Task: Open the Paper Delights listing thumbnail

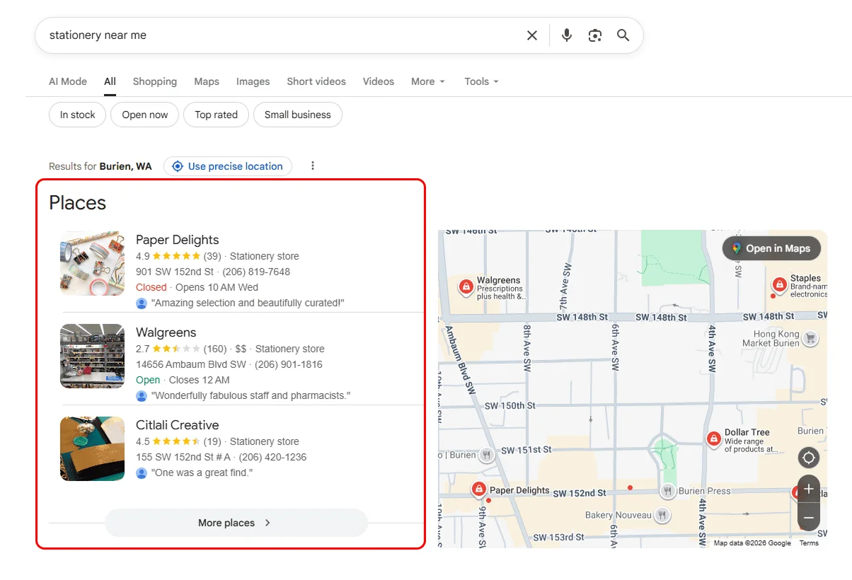Action: (92, 263)
